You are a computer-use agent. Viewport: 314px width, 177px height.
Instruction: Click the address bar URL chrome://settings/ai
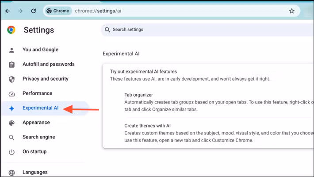click(98, 11)
